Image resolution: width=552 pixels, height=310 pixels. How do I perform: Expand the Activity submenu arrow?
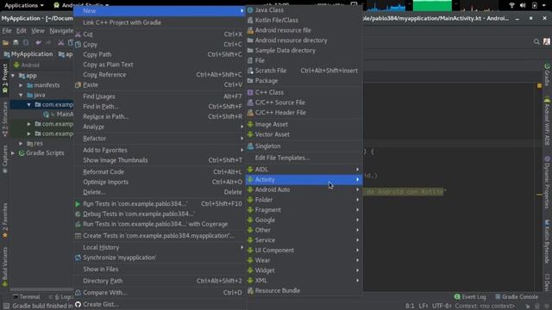357,180
